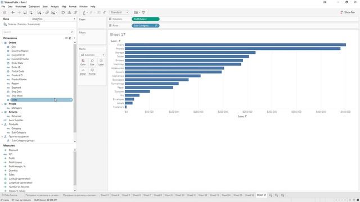Click the Sort Ascending toolbar icon
Viewport: 360px width, 202px height.
[x=69, y=12]
